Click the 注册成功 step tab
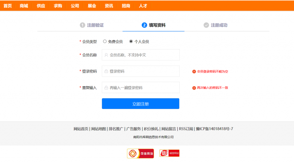The image size is (294, 162). (216, 25)
